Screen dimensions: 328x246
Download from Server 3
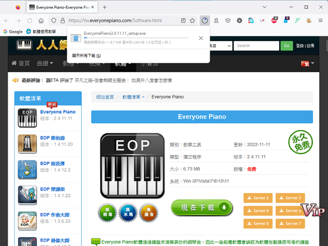coord(290,198)
